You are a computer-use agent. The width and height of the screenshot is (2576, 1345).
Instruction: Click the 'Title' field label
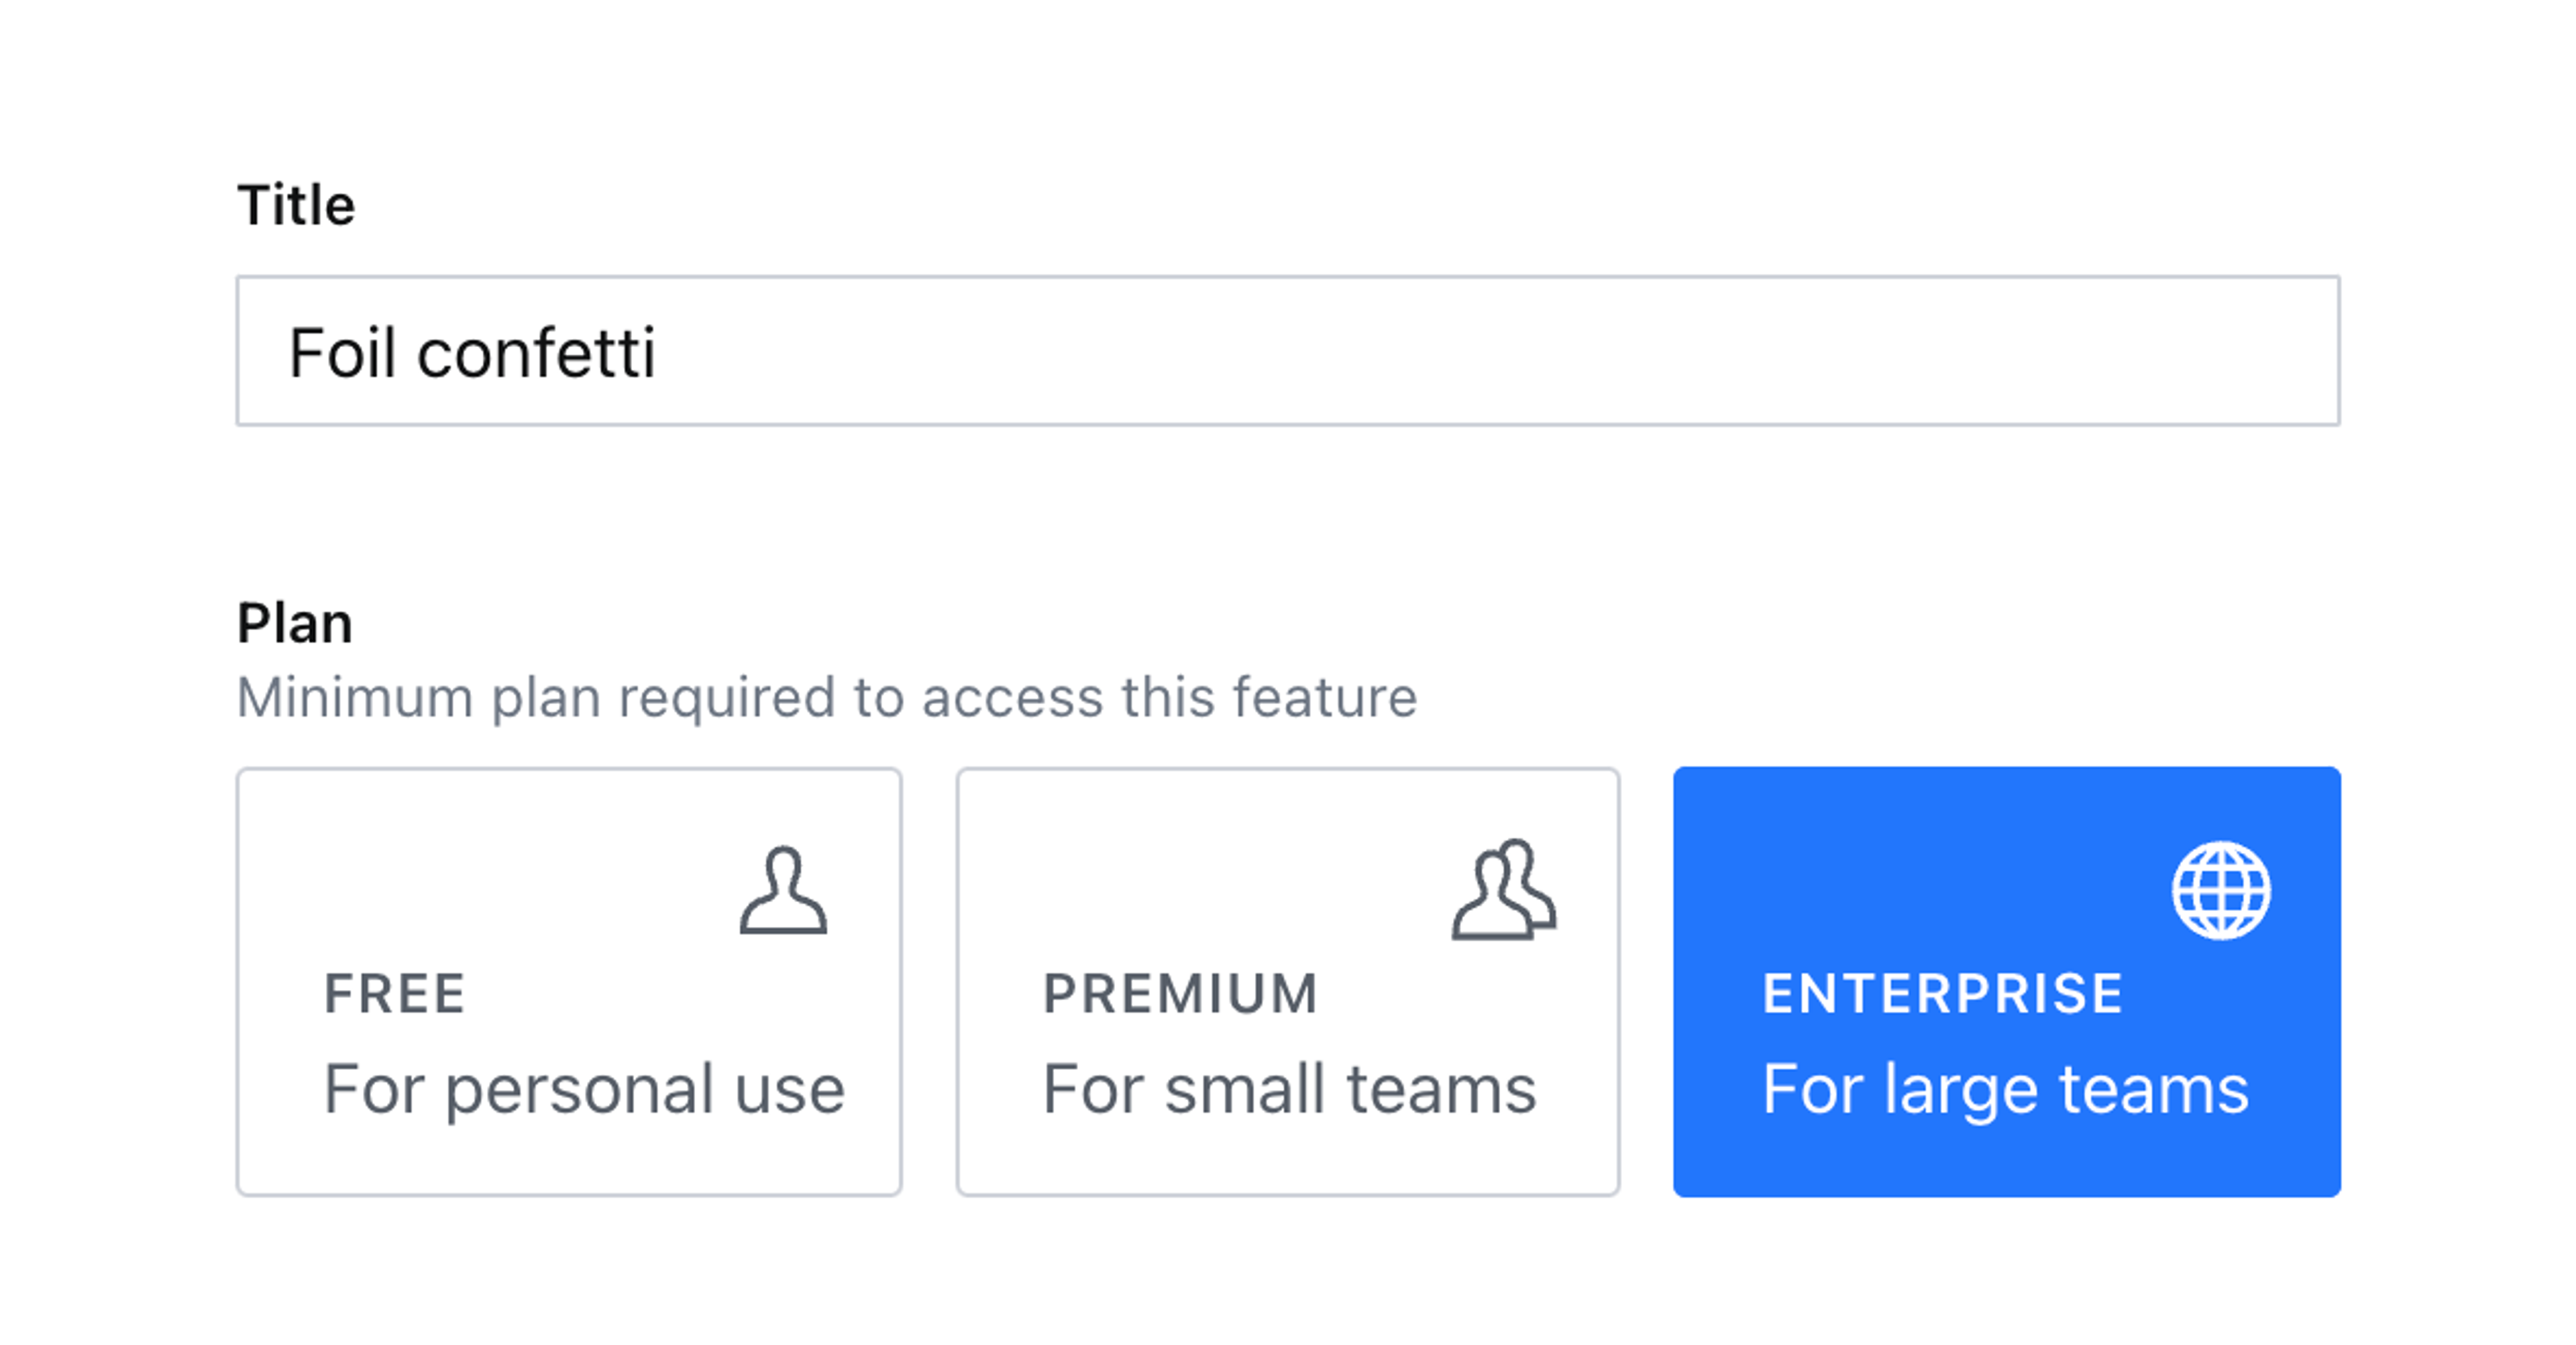tap(296, 205)
